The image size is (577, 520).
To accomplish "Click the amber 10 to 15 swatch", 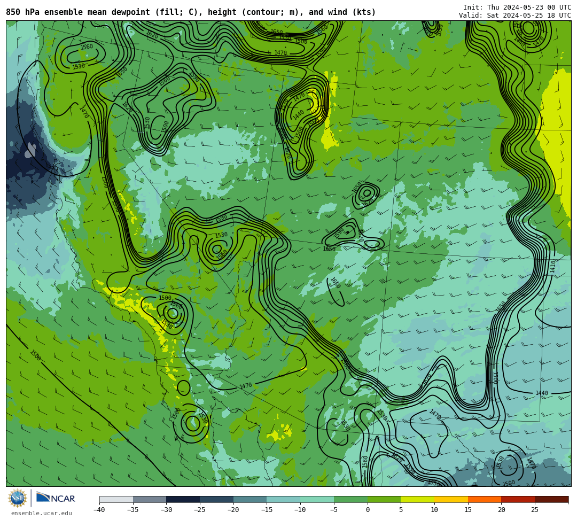I will tap(451, 499).
